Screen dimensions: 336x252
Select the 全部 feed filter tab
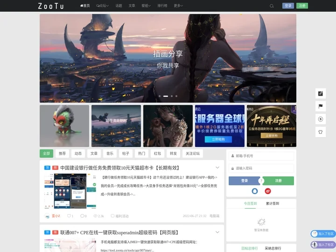46,154
